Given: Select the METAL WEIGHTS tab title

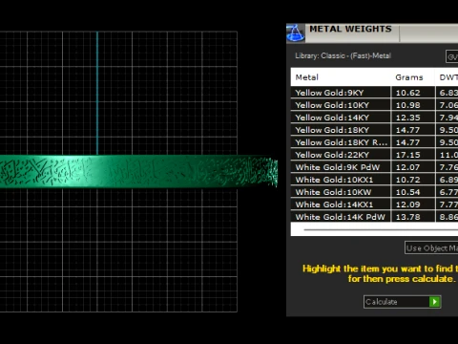Looking at the screenshot, I should (350, 29).
